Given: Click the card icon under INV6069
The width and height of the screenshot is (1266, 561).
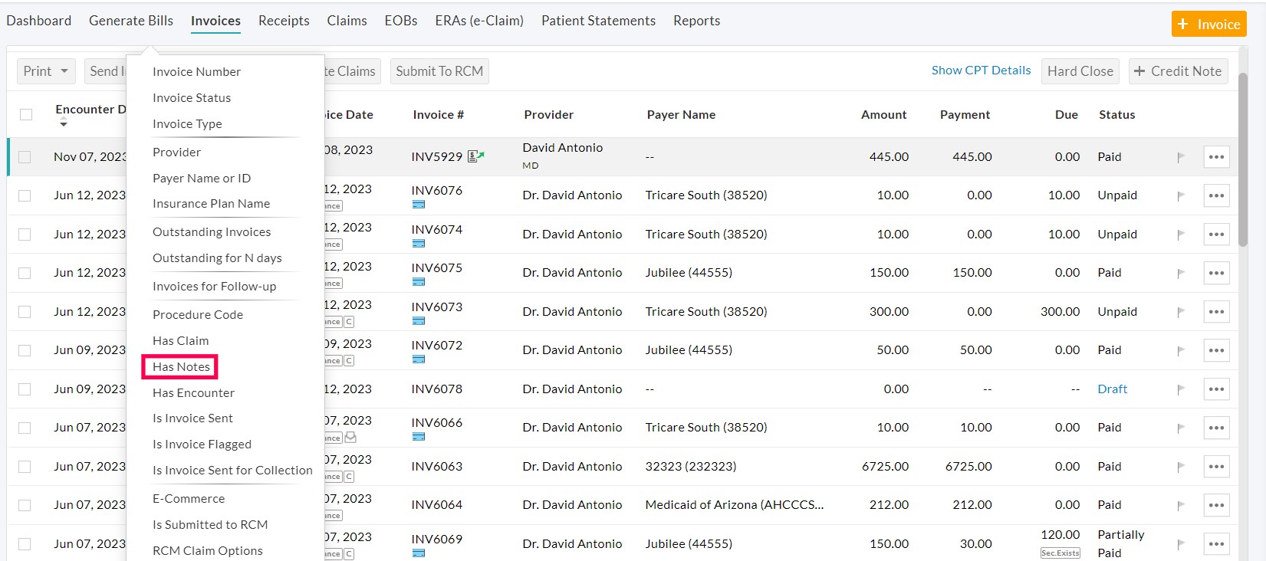Looking at the screenshot, I should point(419,553).
